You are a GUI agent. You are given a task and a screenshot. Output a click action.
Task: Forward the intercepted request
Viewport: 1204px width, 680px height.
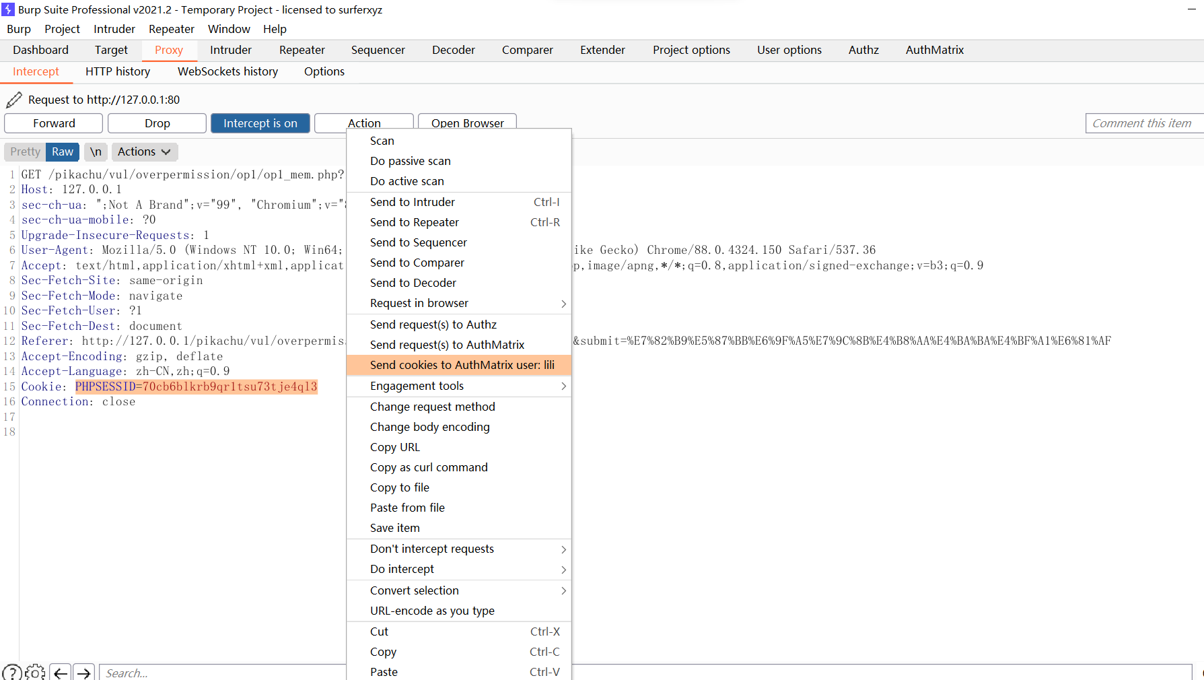click(53, 123)
